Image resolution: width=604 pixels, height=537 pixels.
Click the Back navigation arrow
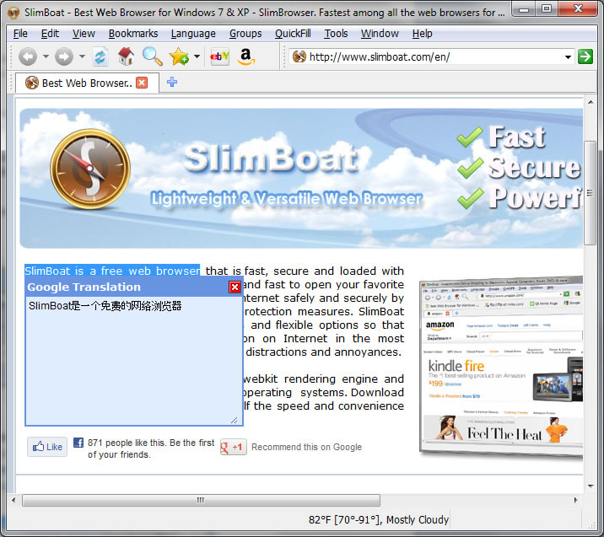pos(28,57)
